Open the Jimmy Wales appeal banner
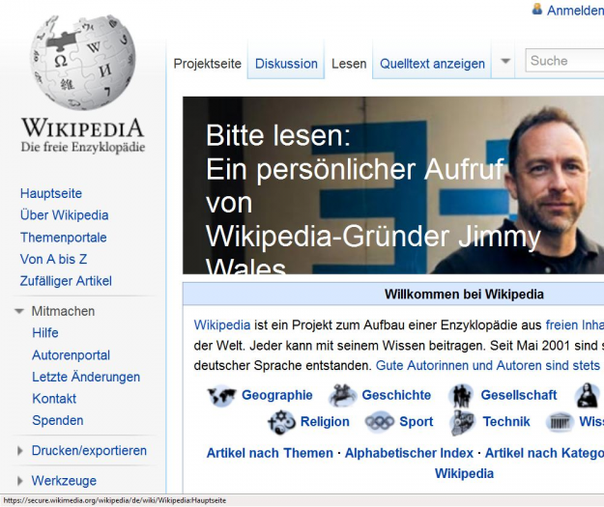Image resolution: width=604 pixels, height=507 pixels. pyautogui.click(x=393, y=185)
